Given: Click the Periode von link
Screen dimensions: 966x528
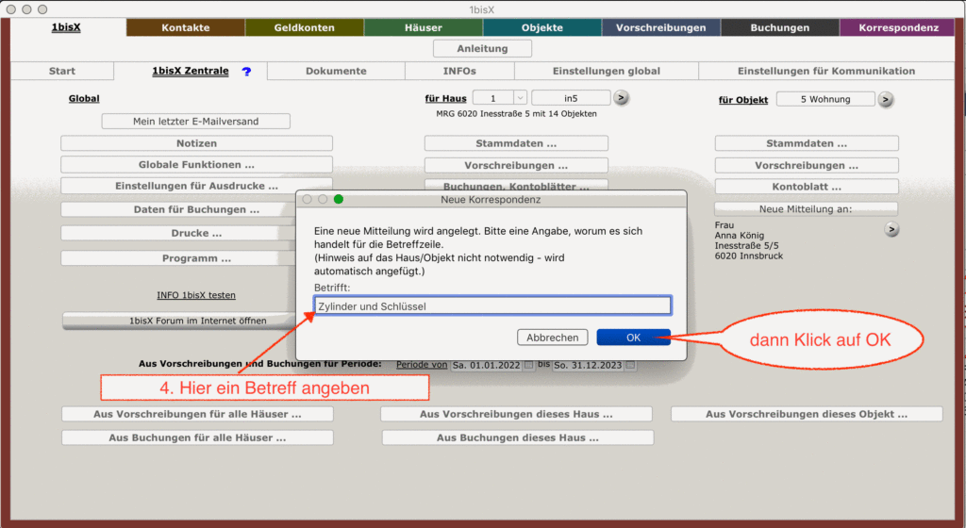Looking at the screenshot, I should [422, 364].
